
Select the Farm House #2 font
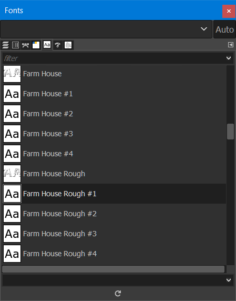(115, 114)
